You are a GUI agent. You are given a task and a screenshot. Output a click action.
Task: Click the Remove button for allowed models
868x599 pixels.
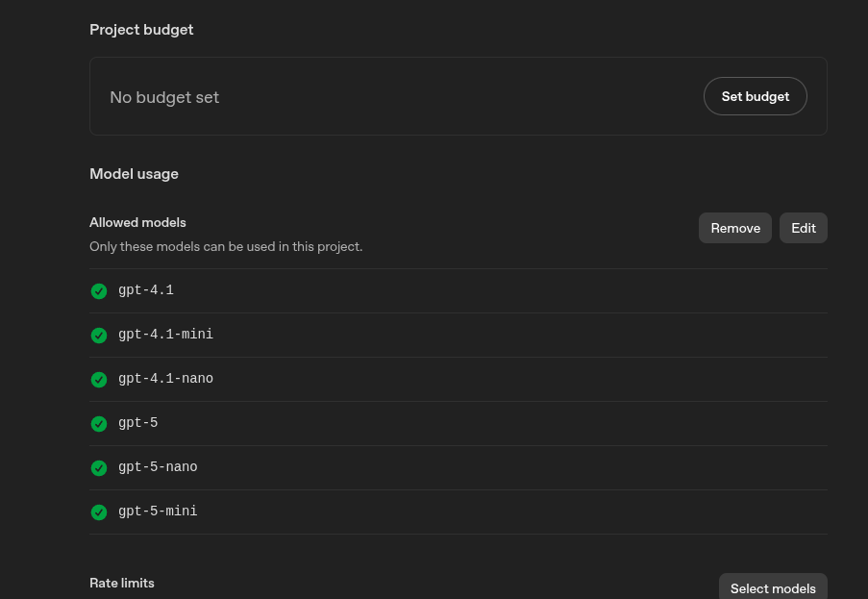[734, 228]
